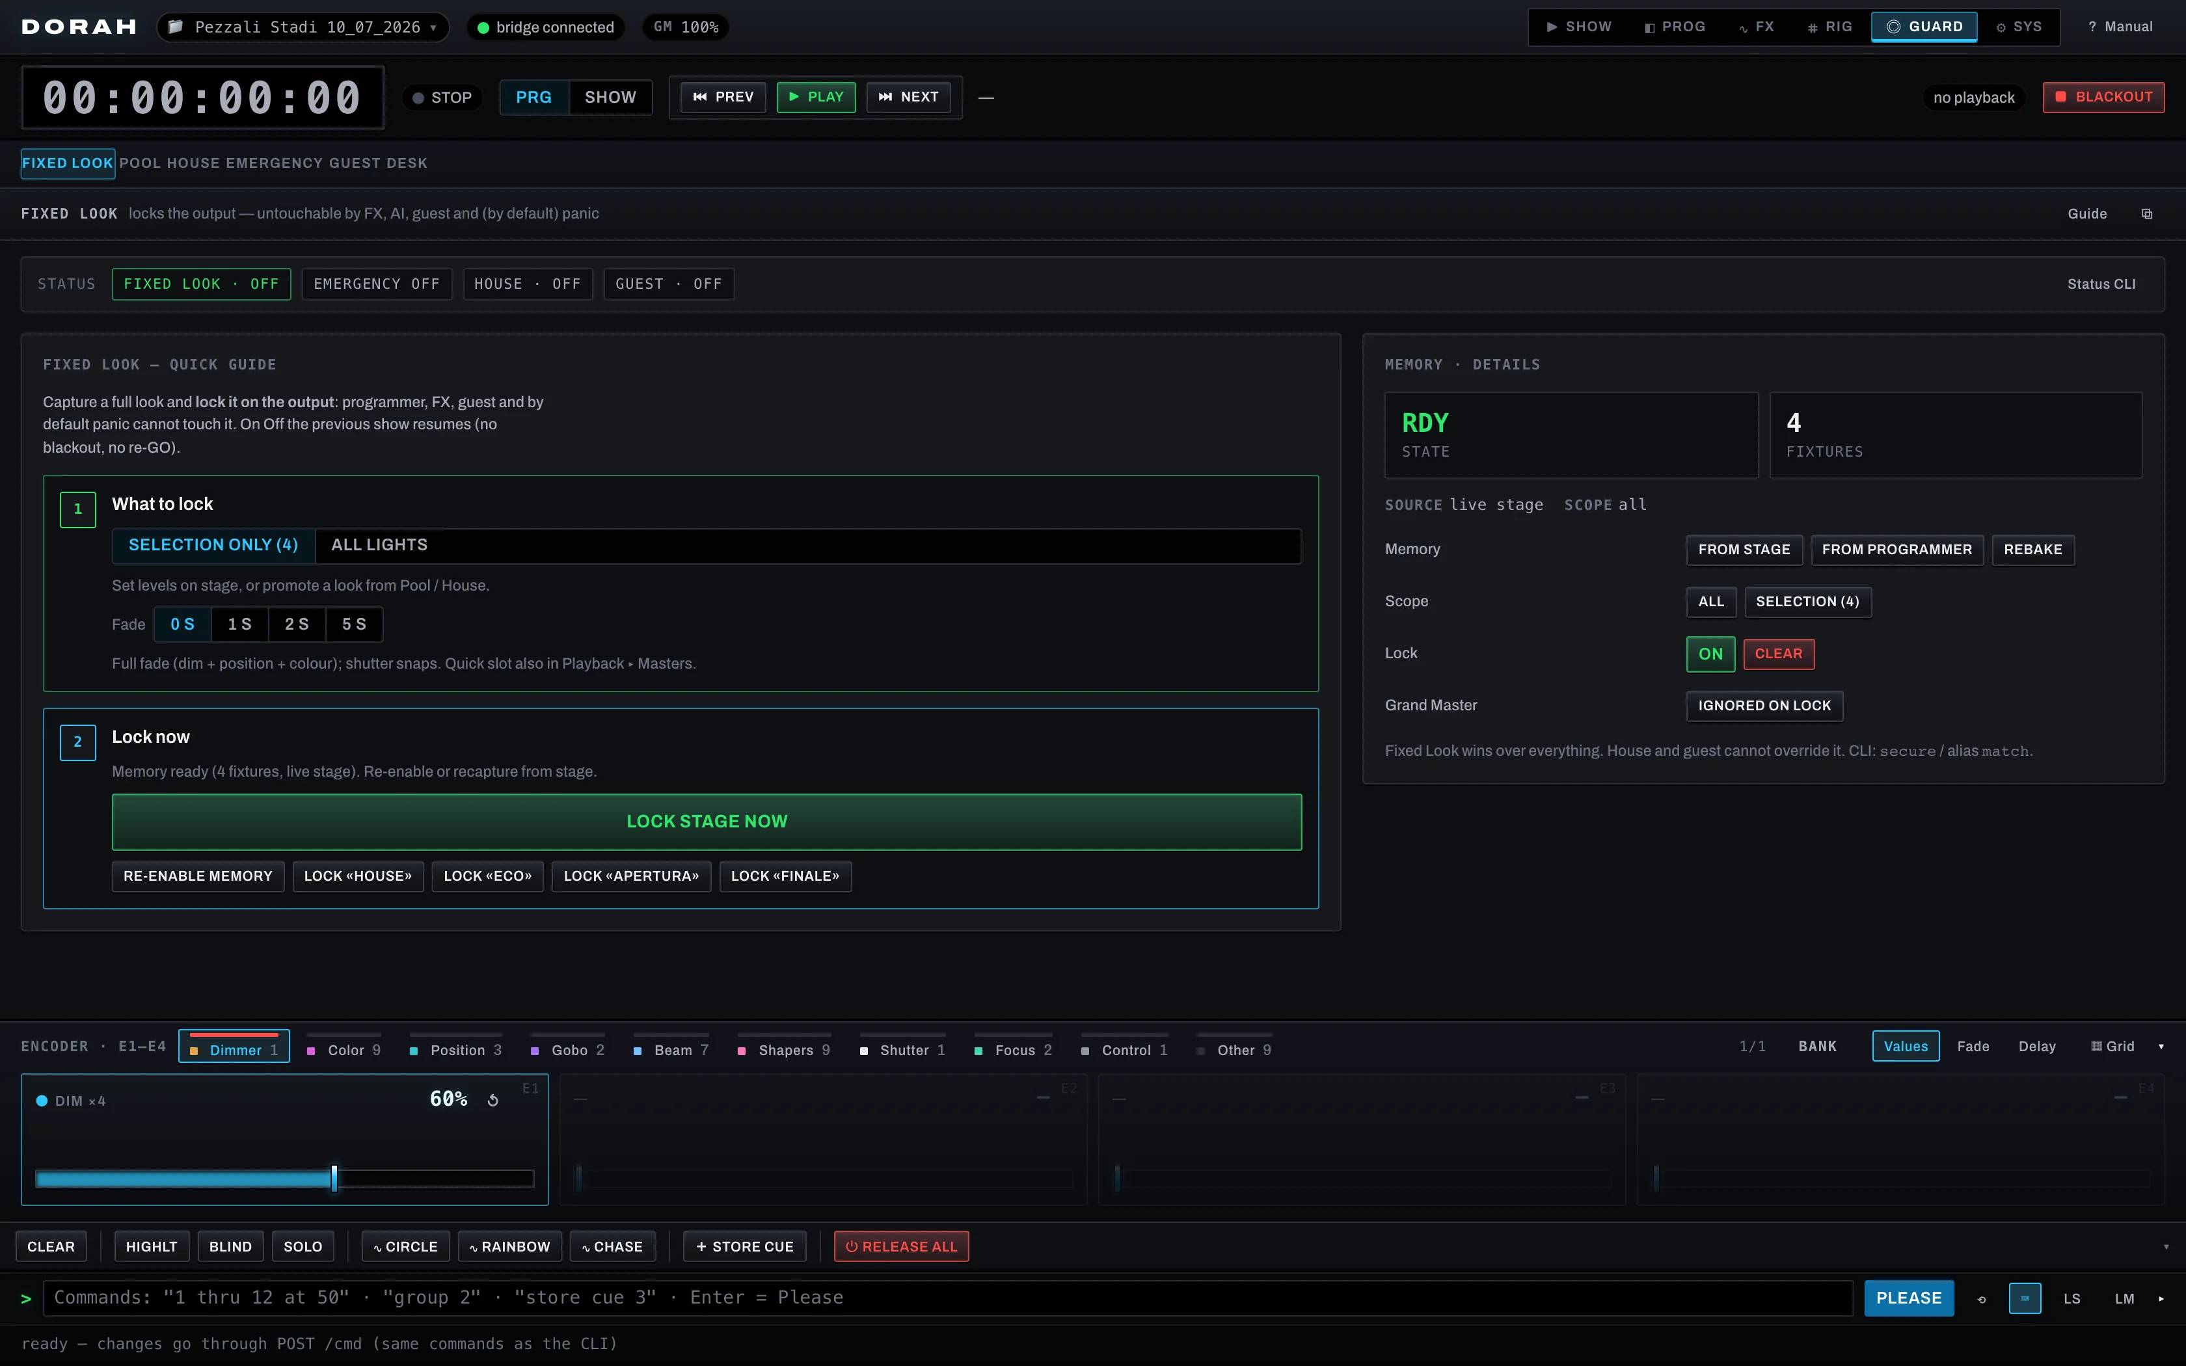Reset the DIM 60% encoder value
Image resolution: width=2186 pixels, height=1366 pixels.
click(493, 1101)
